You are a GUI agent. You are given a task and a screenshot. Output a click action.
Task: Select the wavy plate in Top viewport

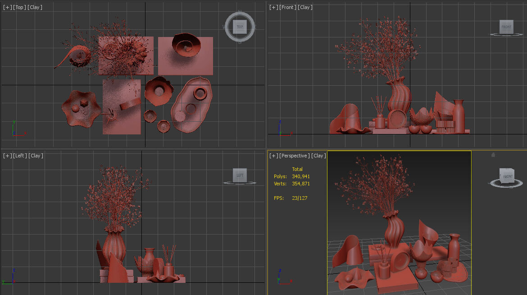click(x=81, y=108)
